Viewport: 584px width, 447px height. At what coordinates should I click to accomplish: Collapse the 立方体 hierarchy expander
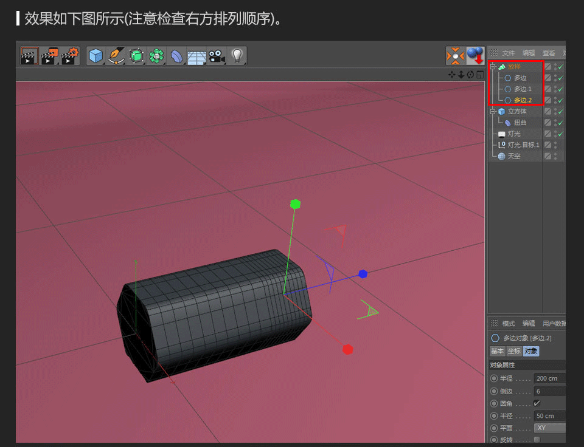(x=493, y=112)
